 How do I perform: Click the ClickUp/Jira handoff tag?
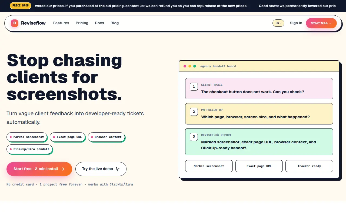point(29,149)
